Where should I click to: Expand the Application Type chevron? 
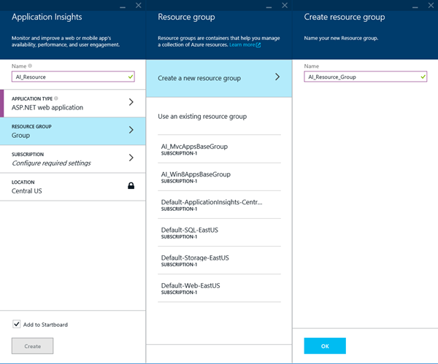(131, 102)
